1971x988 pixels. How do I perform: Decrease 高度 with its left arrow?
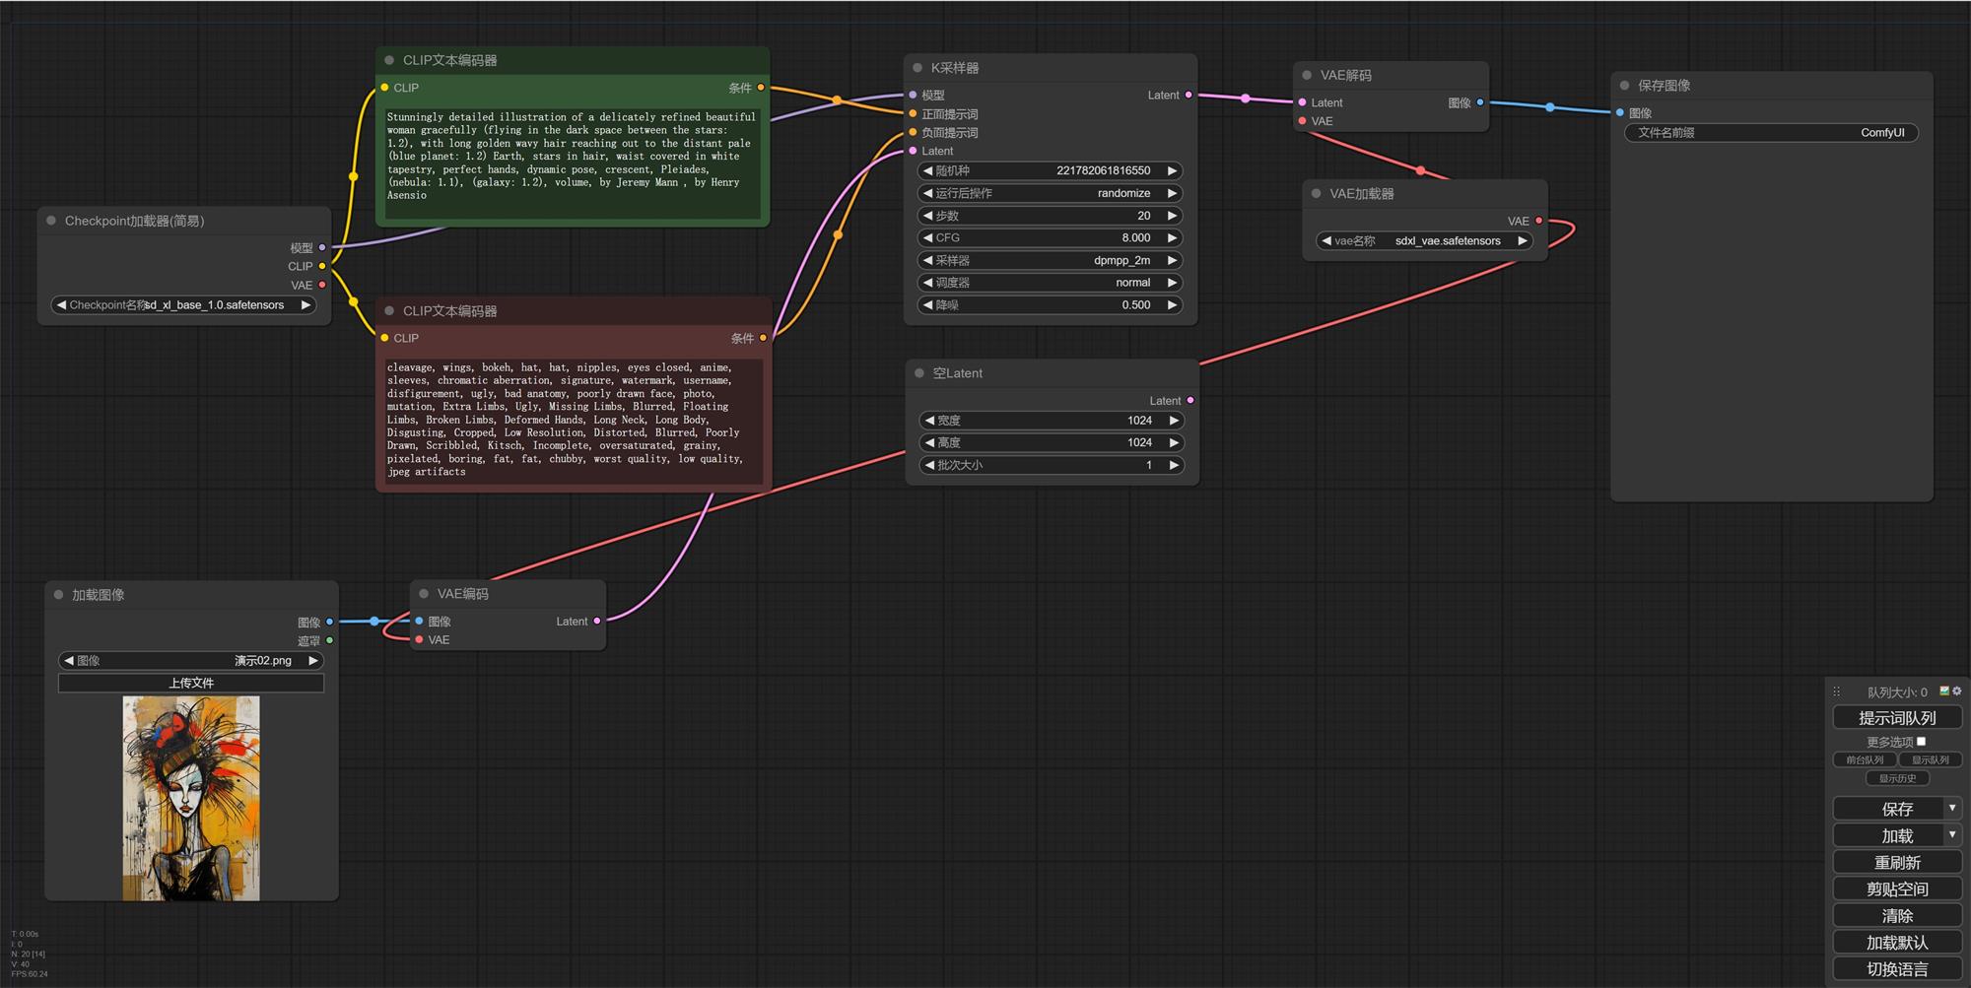click(x=929, y=443)
